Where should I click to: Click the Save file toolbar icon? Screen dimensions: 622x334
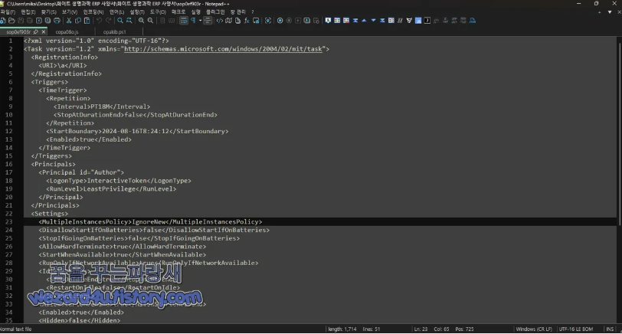click(x=21, y=21)
